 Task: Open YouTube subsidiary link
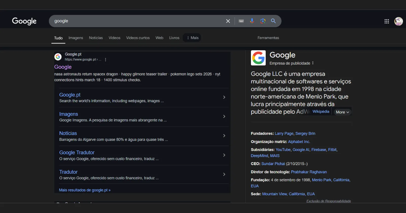[x=283, y=150]
